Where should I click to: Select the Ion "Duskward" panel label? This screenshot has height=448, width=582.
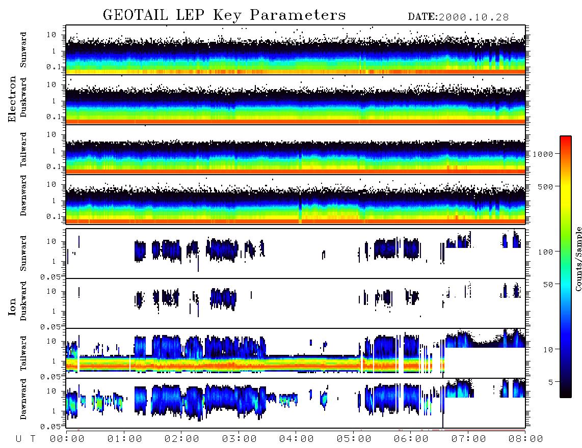(23, 301)
